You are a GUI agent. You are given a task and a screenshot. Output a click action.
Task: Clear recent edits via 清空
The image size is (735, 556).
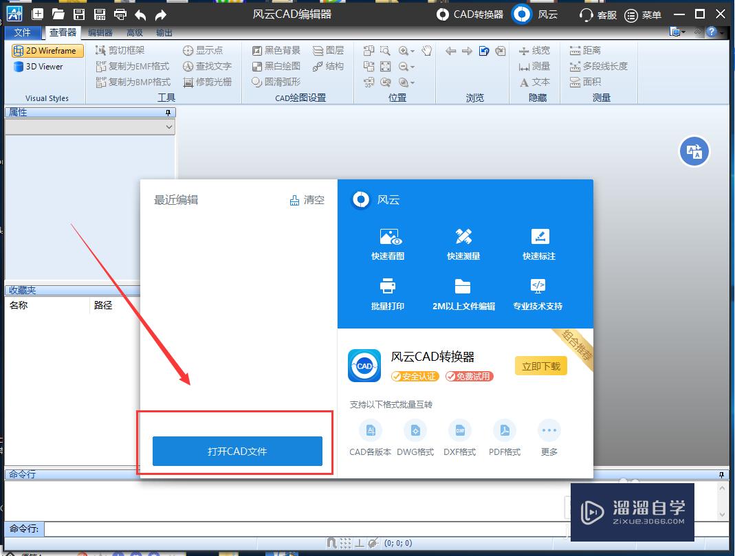coord(307,199)
